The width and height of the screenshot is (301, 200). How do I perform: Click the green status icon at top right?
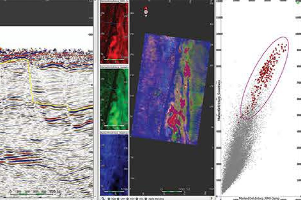(x=298, y=2)
